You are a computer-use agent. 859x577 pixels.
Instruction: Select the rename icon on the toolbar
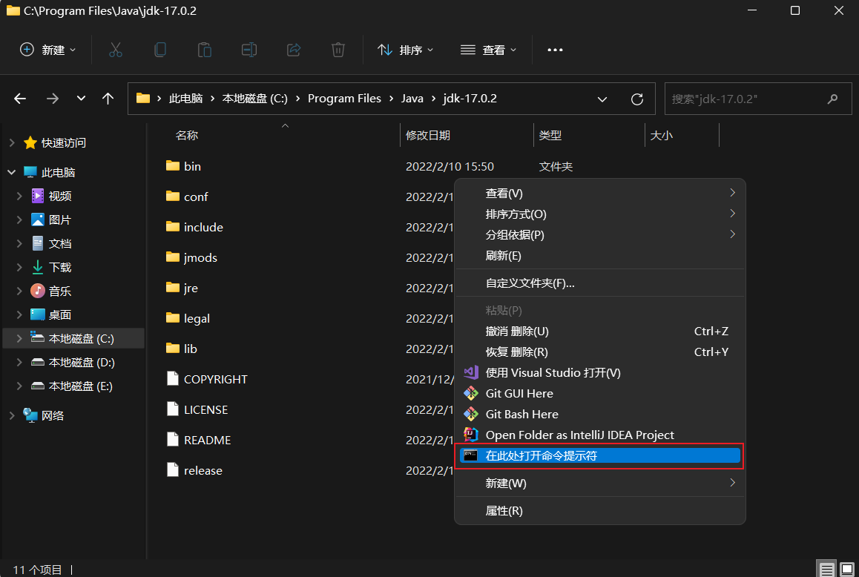pyautogui.click(x=249, y=50)
